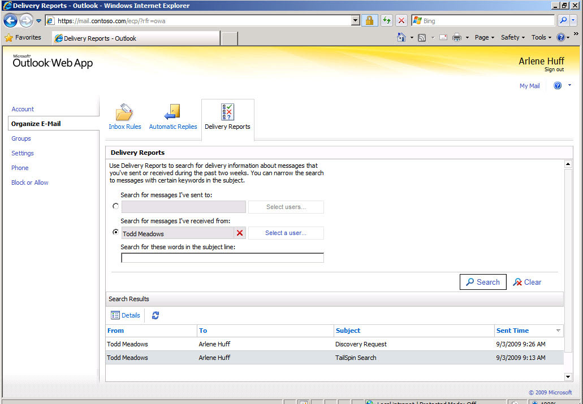Screen dimensions: 583x404
Task: Open the Automatic Replies icon
Action: click(172, 112)
